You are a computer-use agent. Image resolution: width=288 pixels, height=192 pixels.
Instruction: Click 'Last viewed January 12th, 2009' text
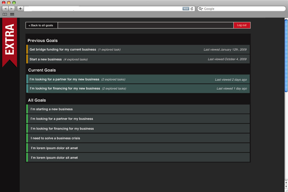[225, 50]
